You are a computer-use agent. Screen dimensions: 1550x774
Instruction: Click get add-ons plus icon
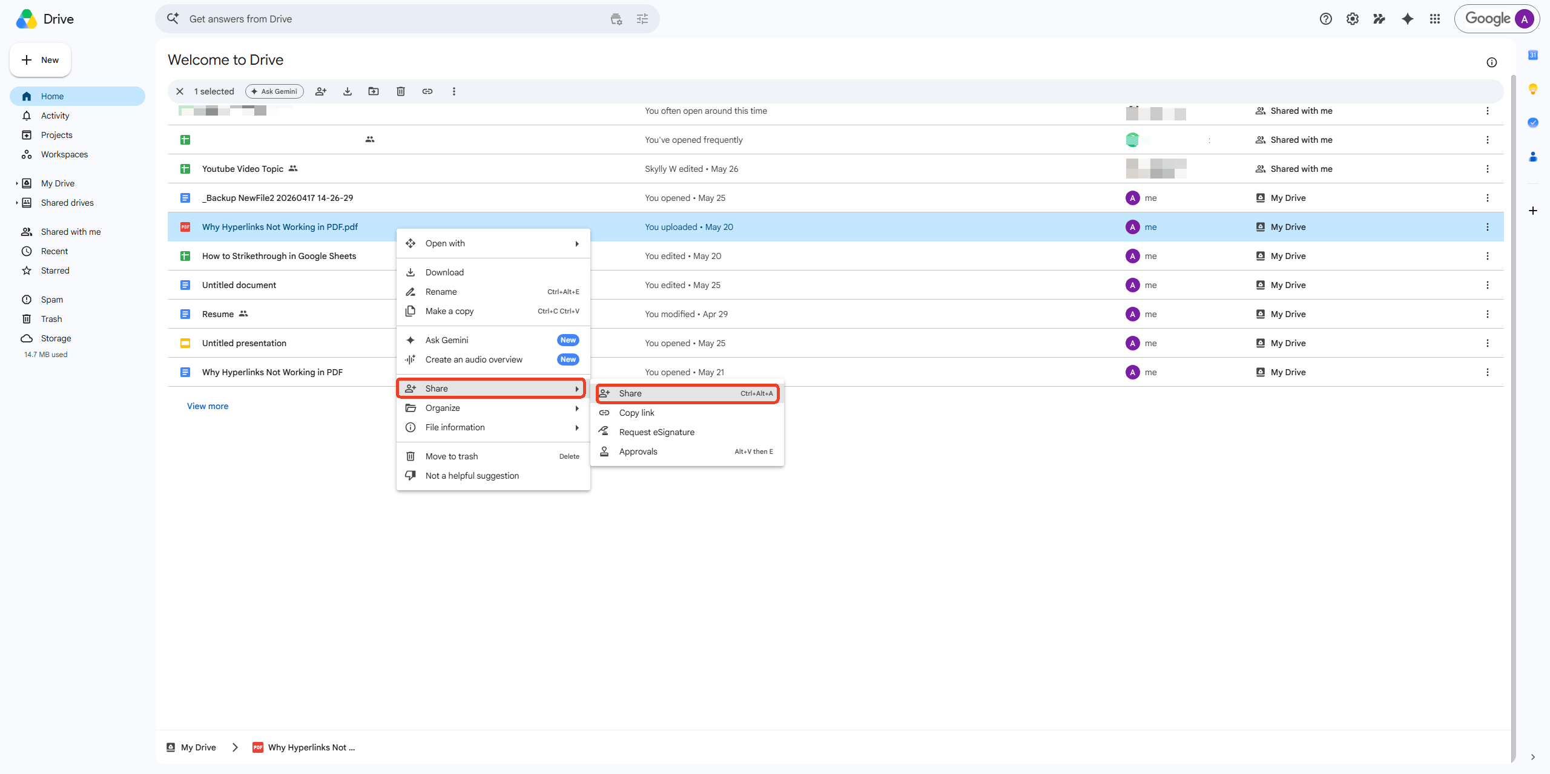click(x=1532, y=211)
